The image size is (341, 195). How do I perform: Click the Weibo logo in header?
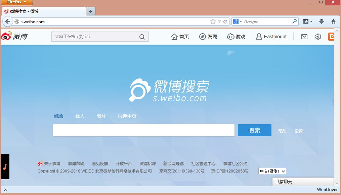coord(14,36)
